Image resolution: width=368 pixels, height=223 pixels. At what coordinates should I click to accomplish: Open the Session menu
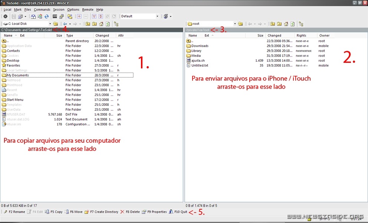(x=59, y=10)
